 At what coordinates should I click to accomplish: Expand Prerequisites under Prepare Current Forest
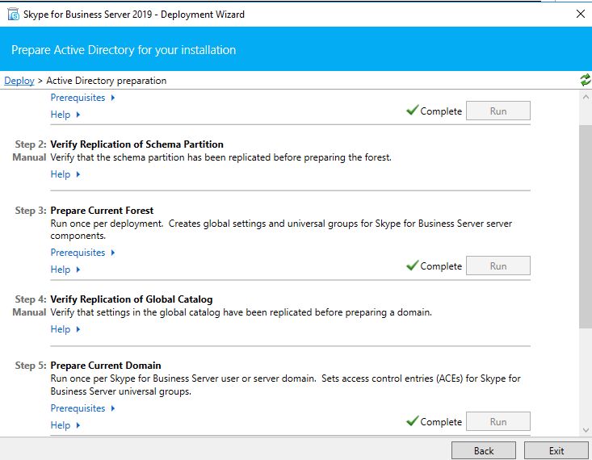pos(82,252)
